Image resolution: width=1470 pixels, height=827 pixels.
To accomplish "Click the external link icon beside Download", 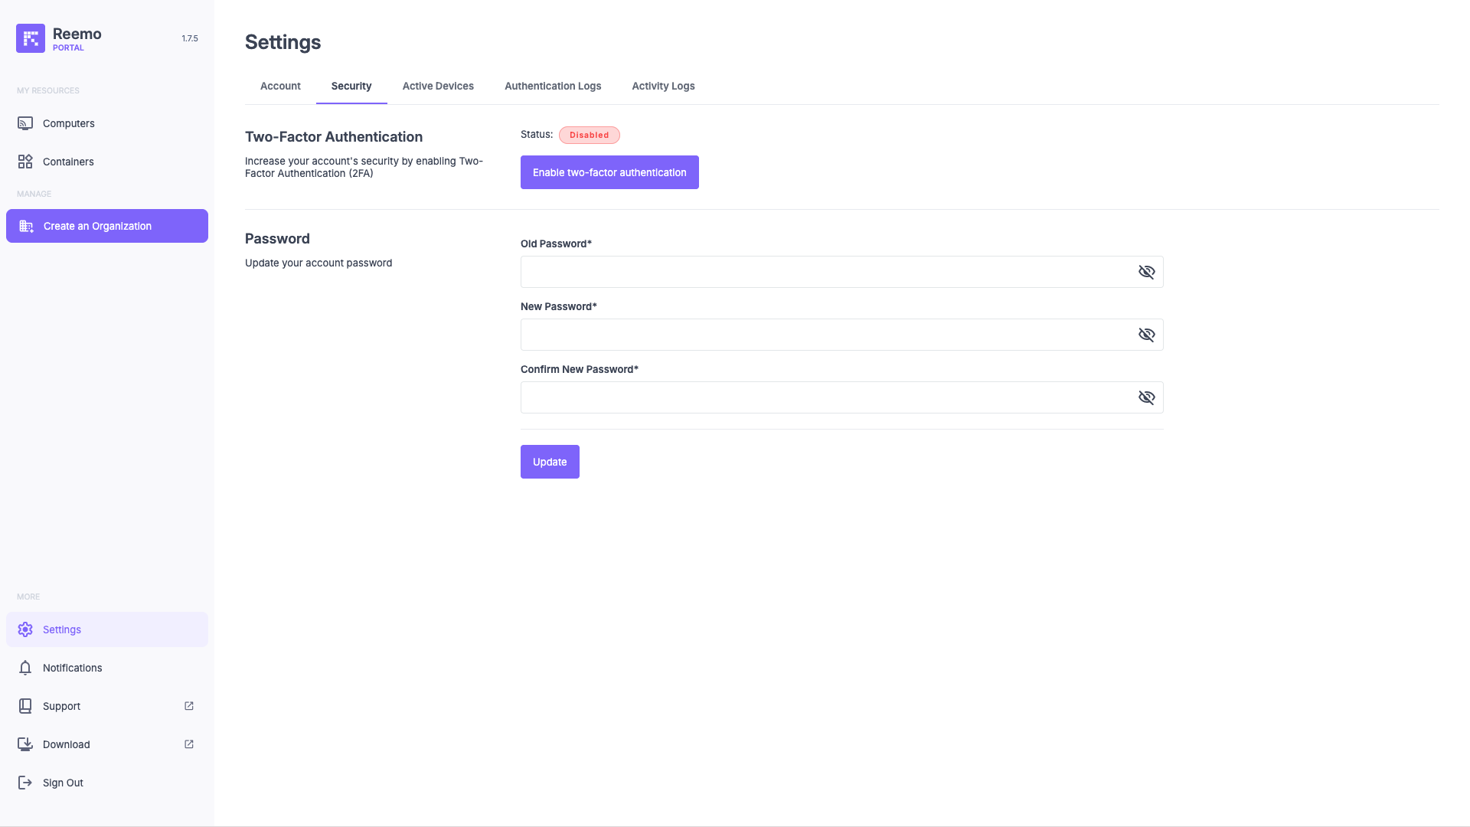I will [189, 744].
